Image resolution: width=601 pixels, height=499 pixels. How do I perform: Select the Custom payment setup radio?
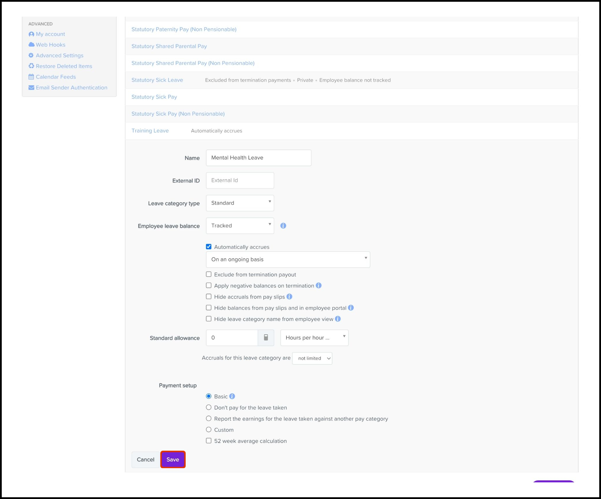coord(209,430)
